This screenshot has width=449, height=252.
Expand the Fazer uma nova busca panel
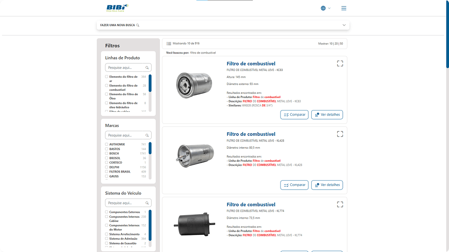click(344, 25)
